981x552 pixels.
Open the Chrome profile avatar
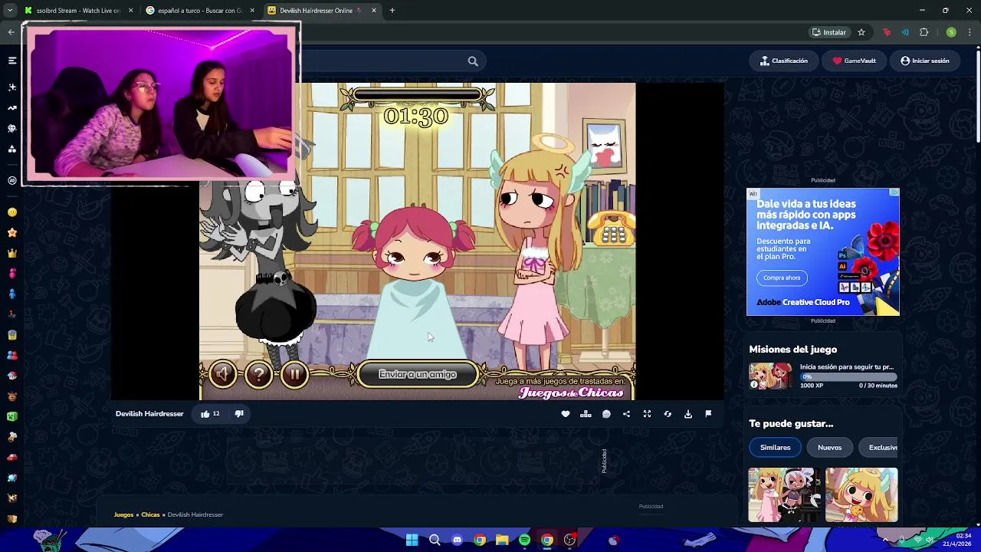click(x=951, y=32)
